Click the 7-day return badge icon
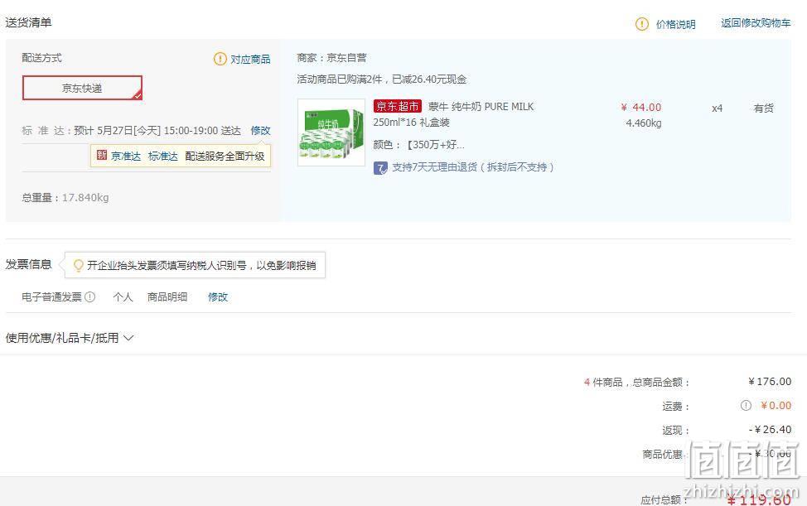Viewport: 807px width, 506px height. click(x=380, y=167)
